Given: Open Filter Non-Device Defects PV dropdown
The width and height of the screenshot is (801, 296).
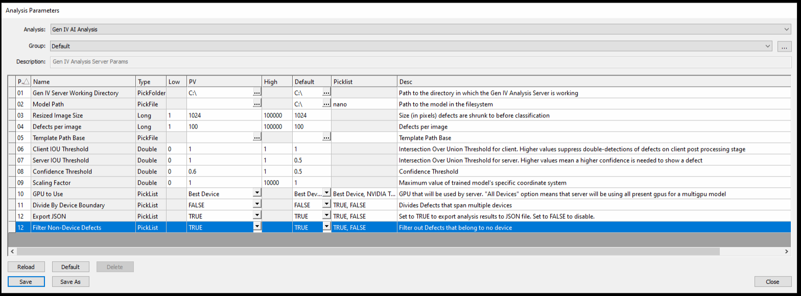Looking at the screenshot, I should [257, 228].
